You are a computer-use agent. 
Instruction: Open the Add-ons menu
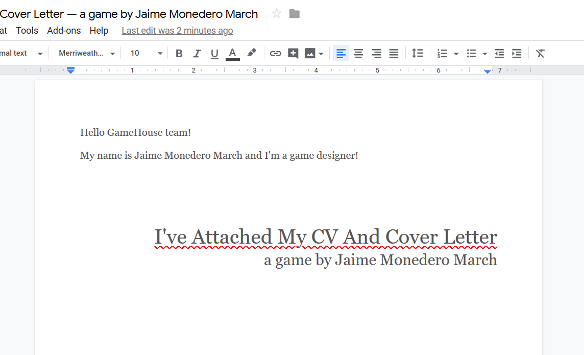point(64,31)
